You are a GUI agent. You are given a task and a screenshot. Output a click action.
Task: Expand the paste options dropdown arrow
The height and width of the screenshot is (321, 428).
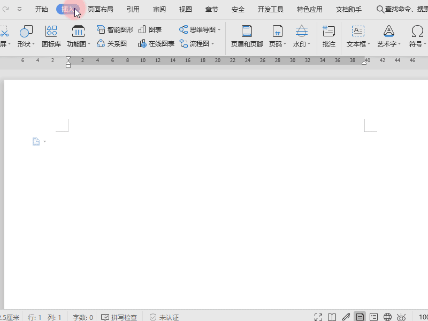point(44,142)
